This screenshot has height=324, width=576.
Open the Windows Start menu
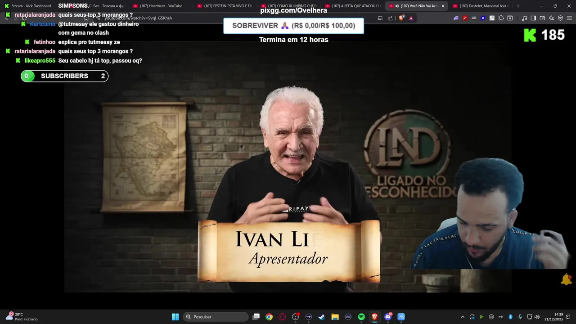[175, 317]
